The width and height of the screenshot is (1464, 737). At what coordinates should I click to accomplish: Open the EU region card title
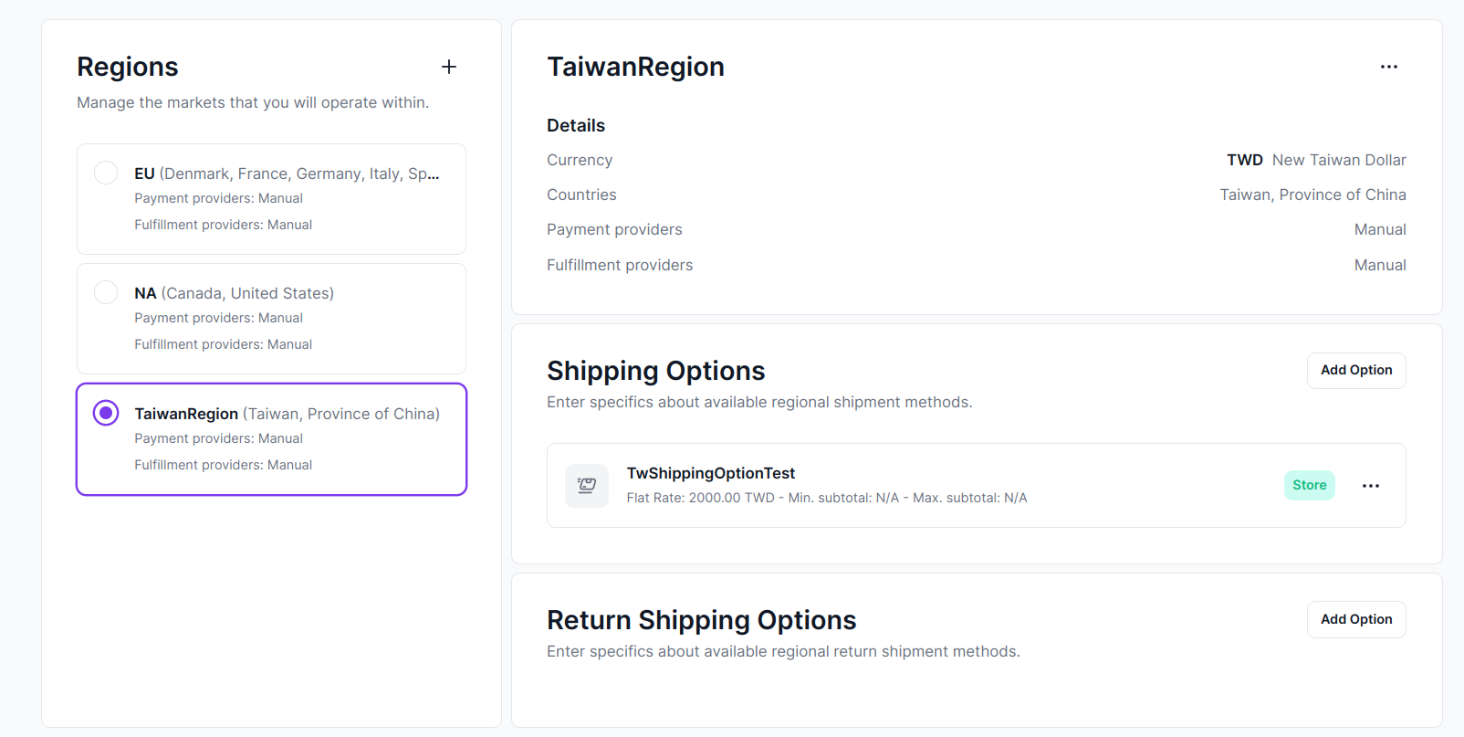(287, 174)
